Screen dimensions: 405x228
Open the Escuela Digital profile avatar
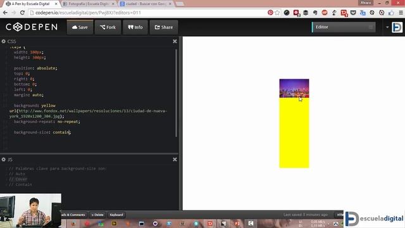(x=397, y=27)
